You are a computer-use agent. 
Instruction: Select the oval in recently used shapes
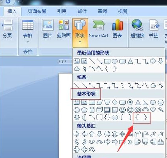pyautogui.click(x=115, y=61)
